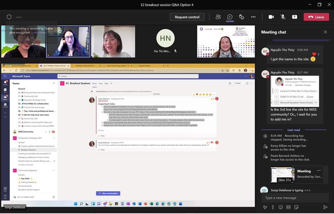
Task: Open shared screenshot image in 8:27 AM message
Action: coord(295,91)
